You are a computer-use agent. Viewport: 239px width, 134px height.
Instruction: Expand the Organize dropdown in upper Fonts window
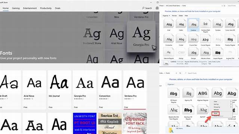pos(166,16)
